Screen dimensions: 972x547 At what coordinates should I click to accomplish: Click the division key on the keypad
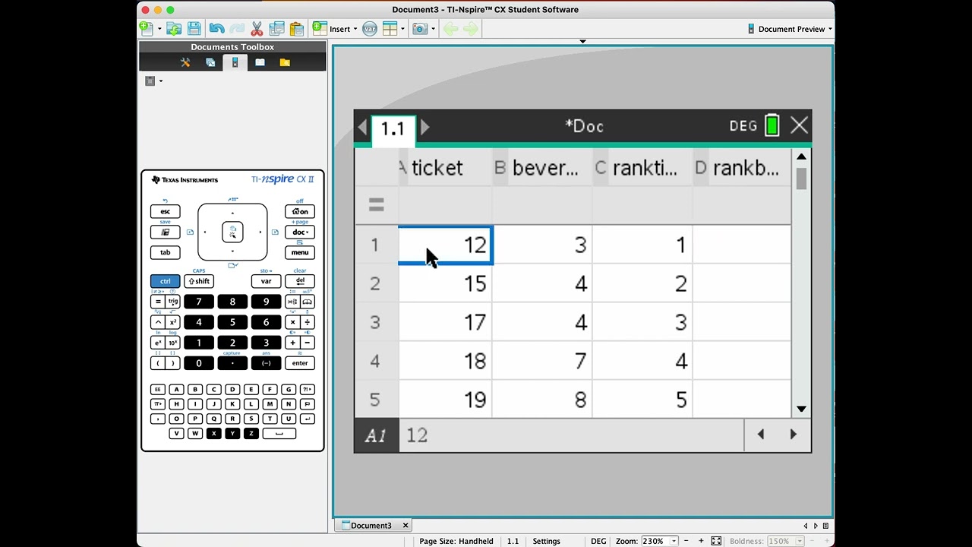(x=307, y=322)
